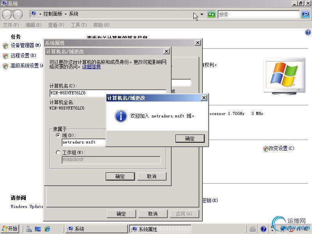
Task: Open the 帮助(H) menu
Action: (x=101, y=25)
